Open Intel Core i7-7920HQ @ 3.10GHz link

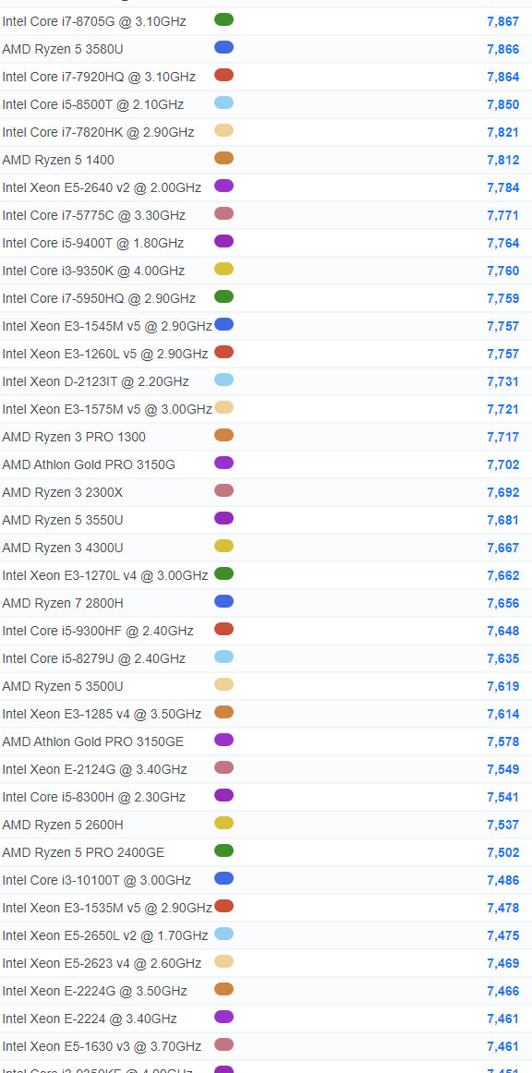tap(99, 77)
